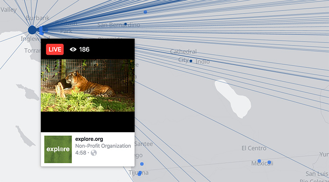Screen dimensions: 329x182
Task: Click the Cathedral City map label
Action: pyautogui.click(x=183, y=56)
